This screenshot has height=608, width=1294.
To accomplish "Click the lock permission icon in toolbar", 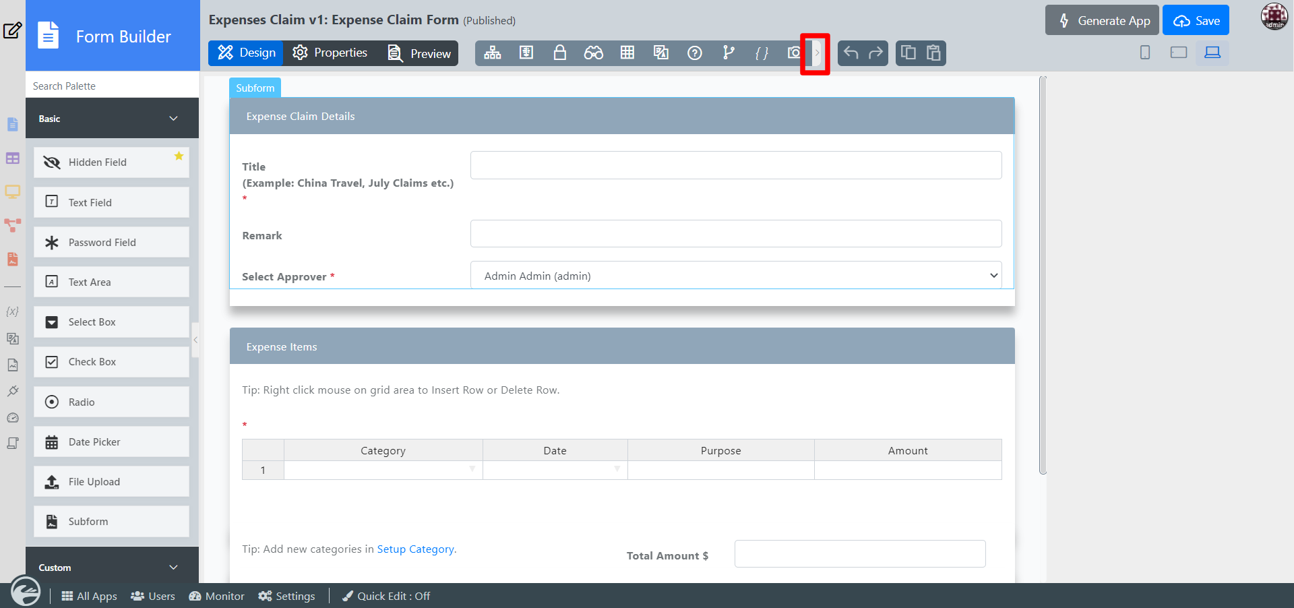I will coord(560,53).
